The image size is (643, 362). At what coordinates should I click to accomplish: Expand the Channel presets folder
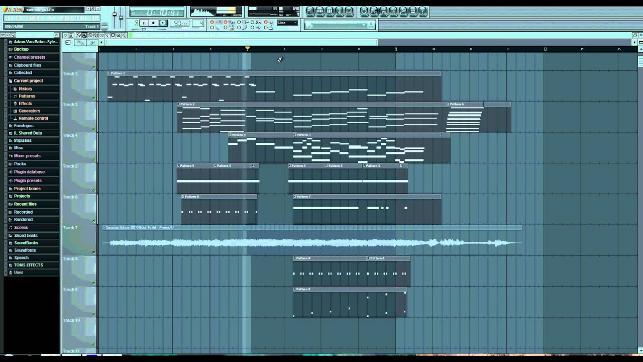tap(30, 57)
